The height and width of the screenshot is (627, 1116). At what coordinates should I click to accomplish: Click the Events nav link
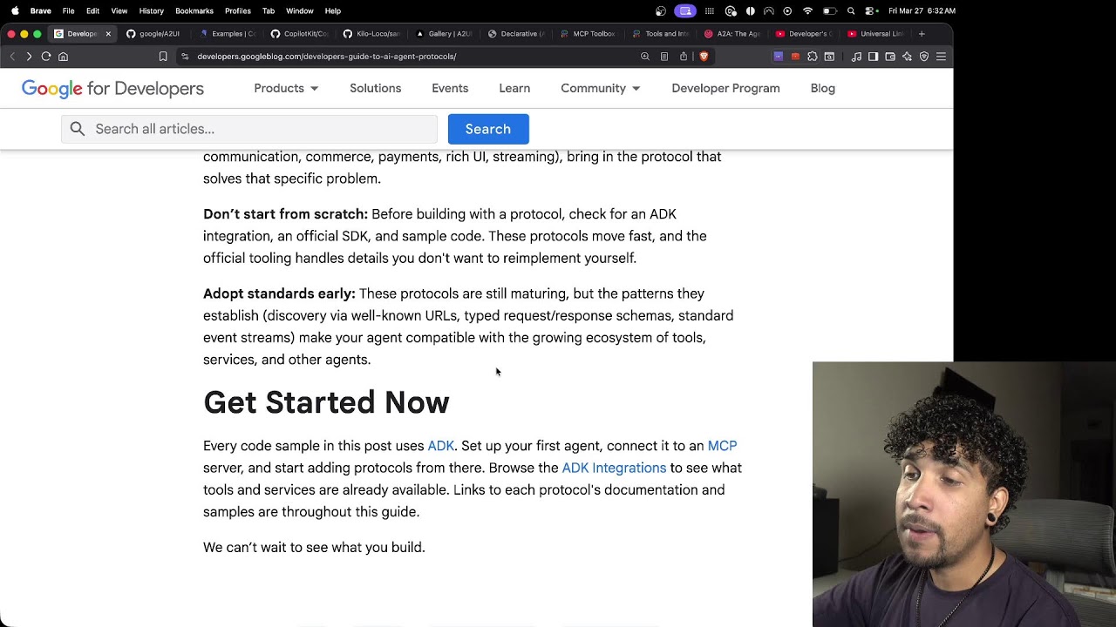(450, 88)
